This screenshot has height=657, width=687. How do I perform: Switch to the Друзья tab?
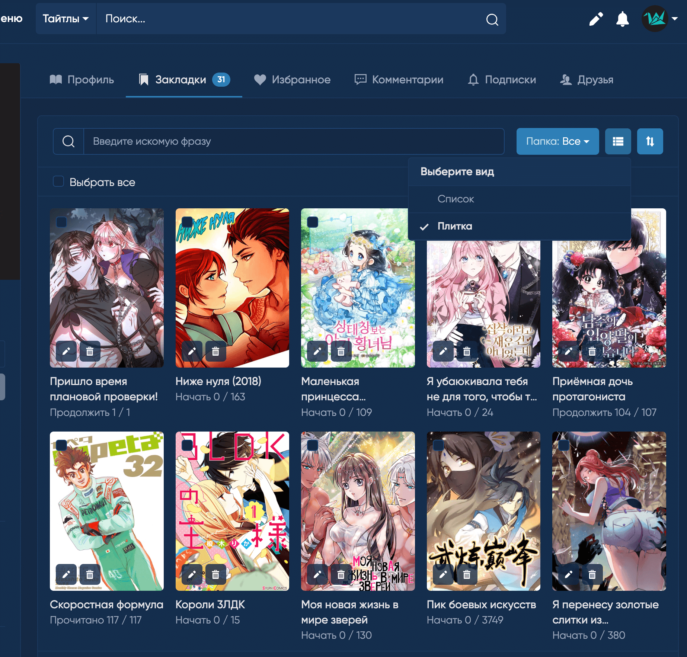[587, 80]
